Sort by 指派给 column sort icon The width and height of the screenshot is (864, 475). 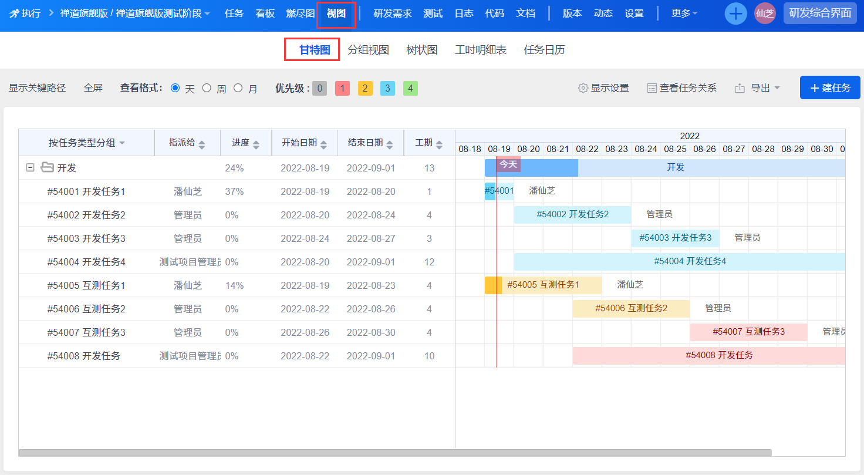point(202,144)
